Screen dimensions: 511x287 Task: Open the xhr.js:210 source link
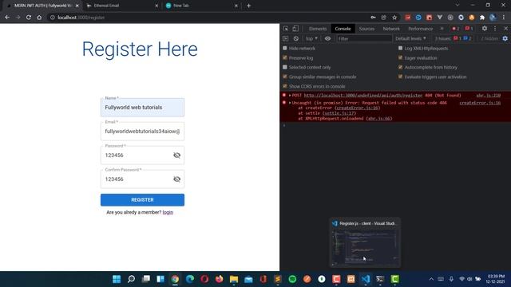point(488,96)
